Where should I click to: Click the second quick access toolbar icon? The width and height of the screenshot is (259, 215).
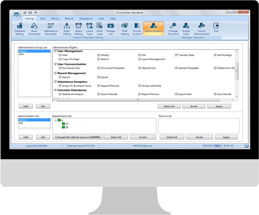pyautogui.click(x=30, y=12)
